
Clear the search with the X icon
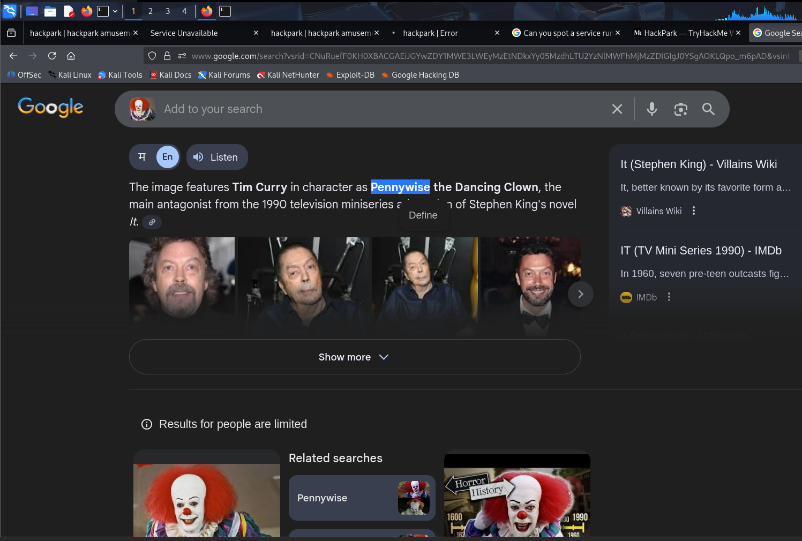[617, 109]
